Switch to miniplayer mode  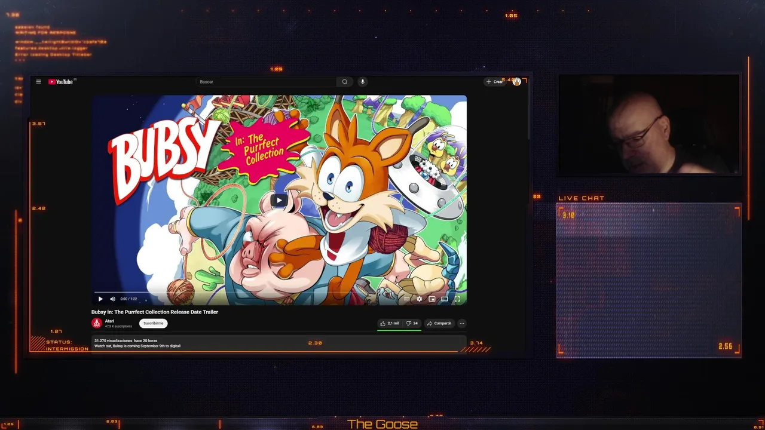tap(432, 299)
